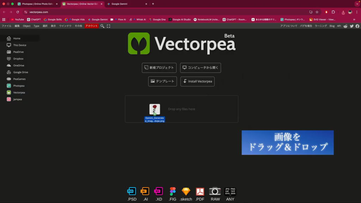Open the ファイル menu
Image resolution: width=361 pixels, height=203 pixels.
click(6, 26)
